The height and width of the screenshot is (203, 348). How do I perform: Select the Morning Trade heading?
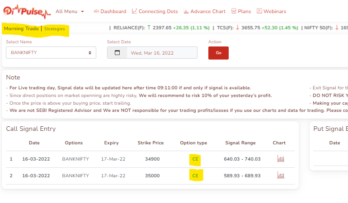click(x=21, y=28)
